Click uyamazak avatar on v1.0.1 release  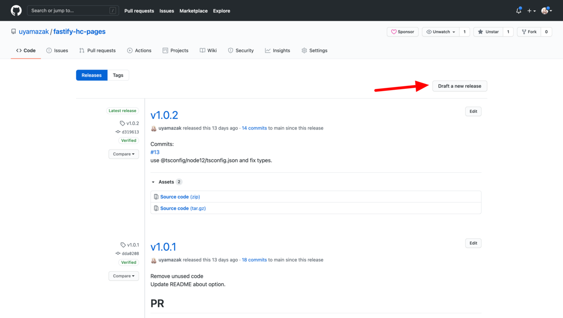pos(153,260)
